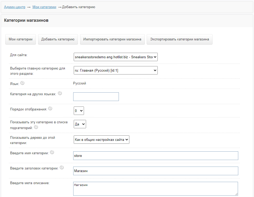Click help icon for Категория на других языках
Image resolution: width=254 pixels, height=197 pixels.
pos(60,93)
